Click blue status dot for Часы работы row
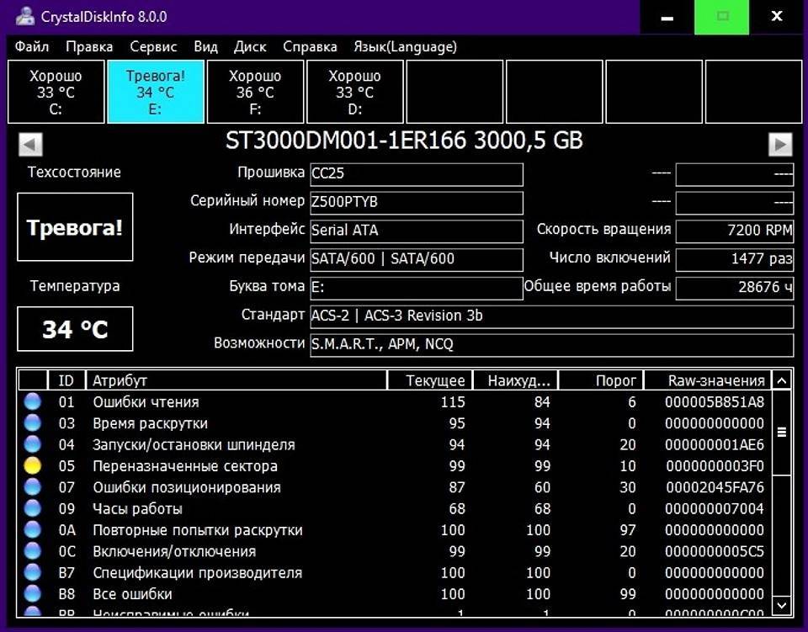Viewport: 808px width, 632px height. tap(33, 509)
